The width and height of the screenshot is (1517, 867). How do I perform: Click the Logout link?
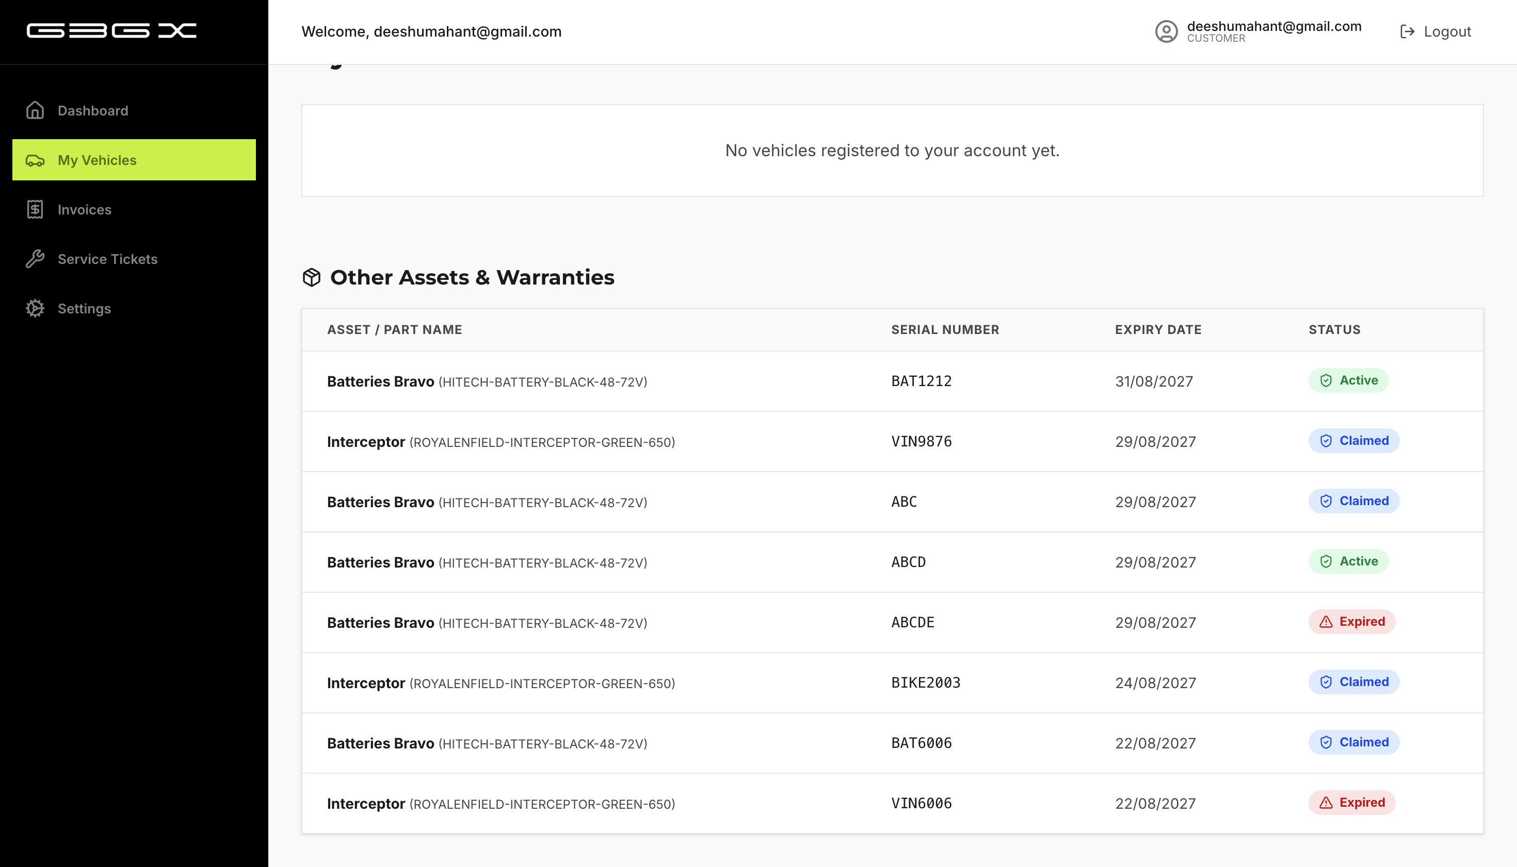(1435, 31)
